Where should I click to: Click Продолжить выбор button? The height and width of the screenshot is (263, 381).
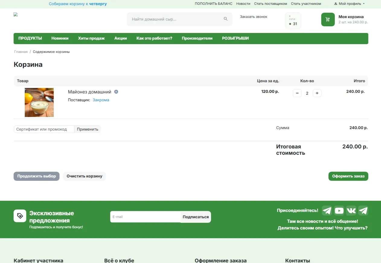point(37,176)
